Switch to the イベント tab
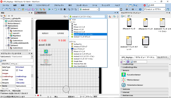Image resolution: width=171 pixels, height=98 pixels. tap(14, 64)
